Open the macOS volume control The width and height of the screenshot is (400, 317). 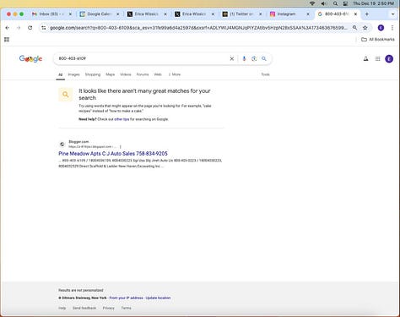[324, 3]
